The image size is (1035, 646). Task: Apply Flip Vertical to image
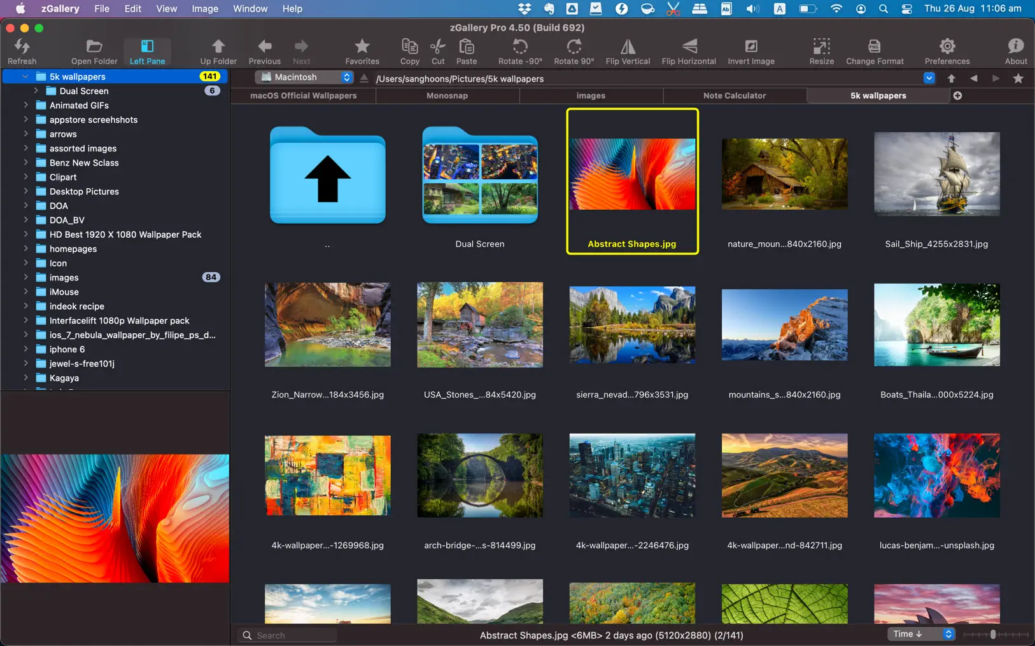[x=628, y=51]
